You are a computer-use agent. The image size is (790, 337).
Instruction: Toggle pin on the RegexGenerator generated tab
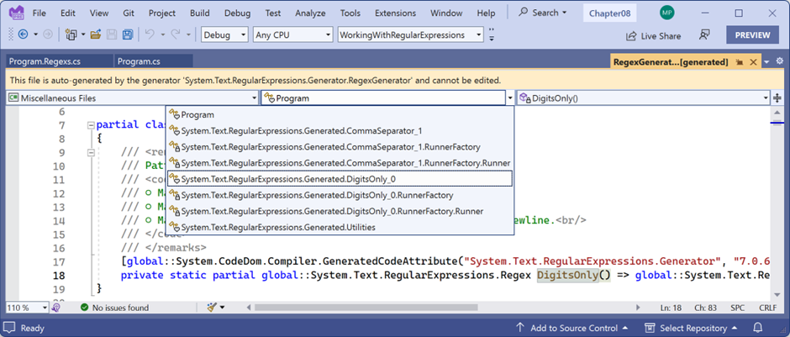click(740, 62)
